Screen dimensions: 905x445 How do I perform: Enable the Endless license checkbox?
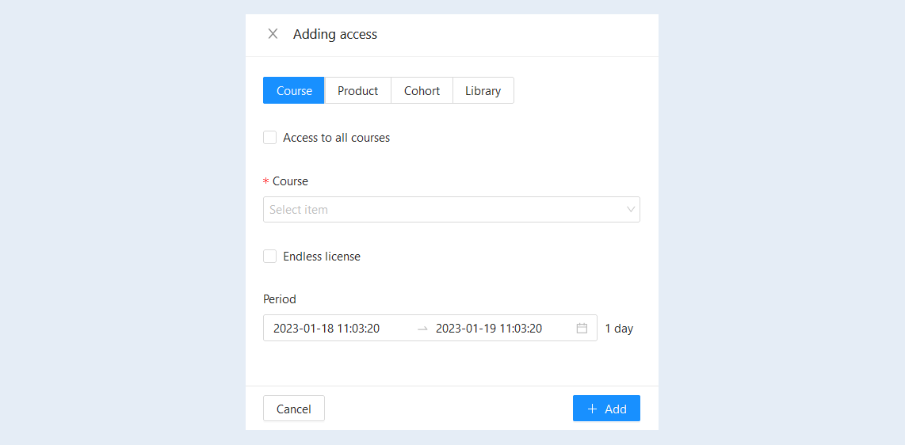(269, 256)
